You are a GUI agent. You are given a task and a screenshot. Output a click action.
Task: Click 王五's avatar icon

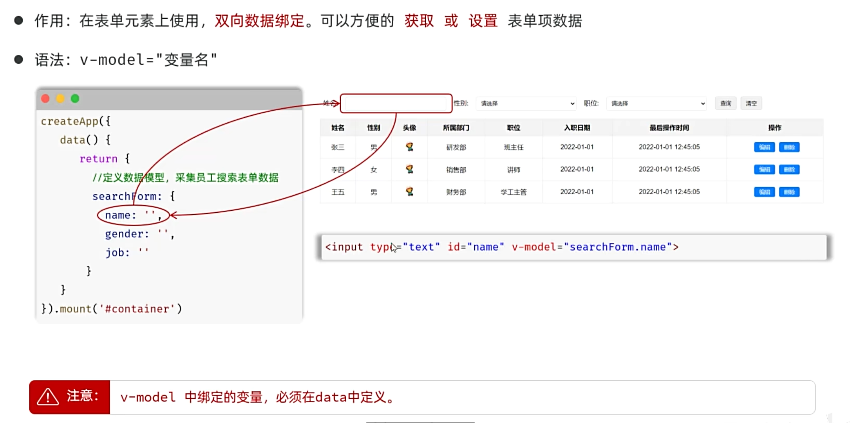pyautogui.click(x=409, y=192)
